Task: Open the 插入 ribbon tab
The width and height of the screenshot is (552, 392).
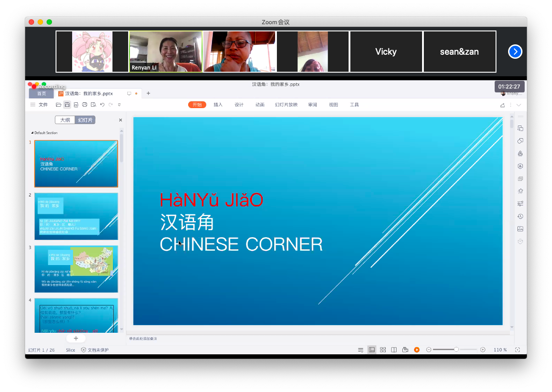Action: tap(218, 105)
